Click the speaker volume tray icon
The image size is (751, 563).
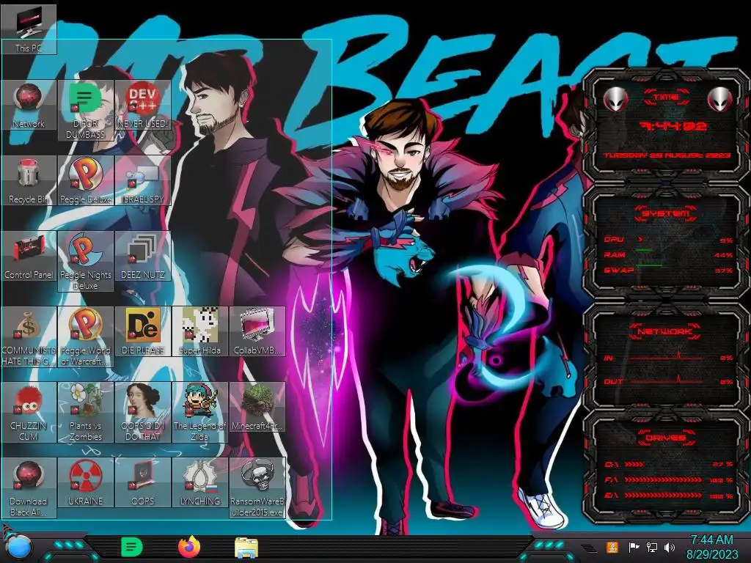click(x=670, y=547)
